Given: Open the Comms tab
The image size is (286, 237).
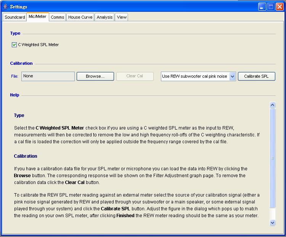Looking at the screenshot, I should [x=58, y=17].
